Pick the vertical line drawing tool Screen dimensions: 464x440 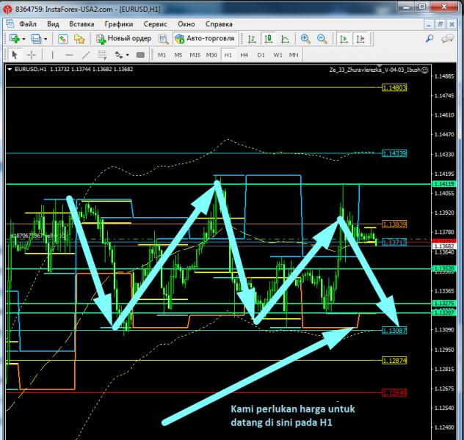pos(52,55)
